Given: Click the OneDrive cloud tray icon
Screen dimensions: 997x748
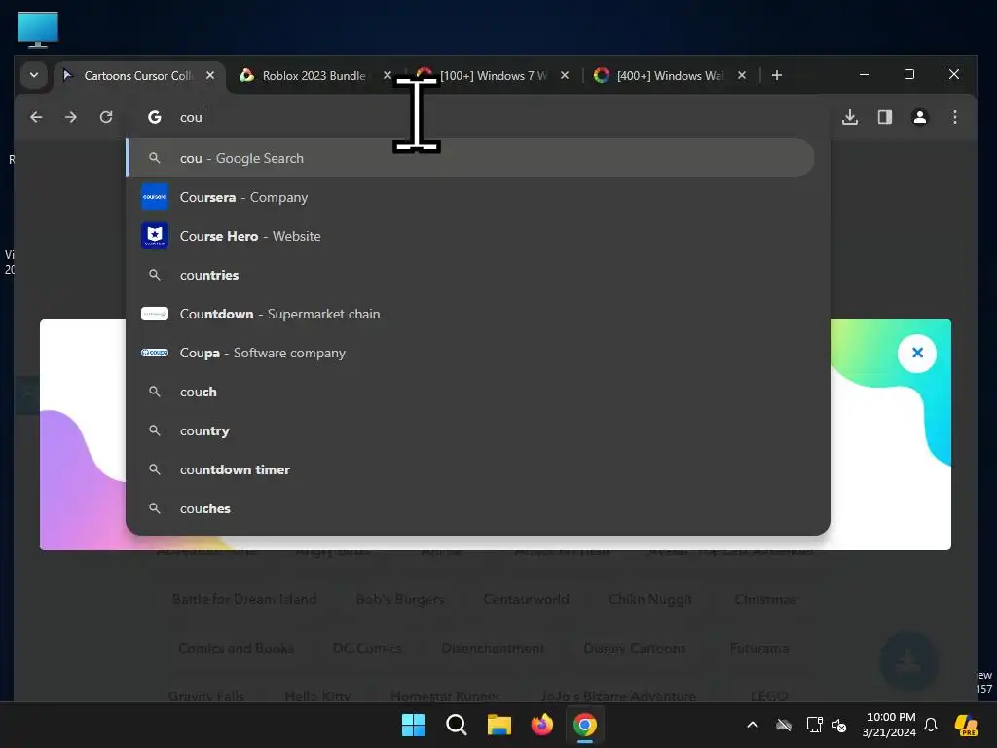Looking at the screenshot, I should point(784,725).
